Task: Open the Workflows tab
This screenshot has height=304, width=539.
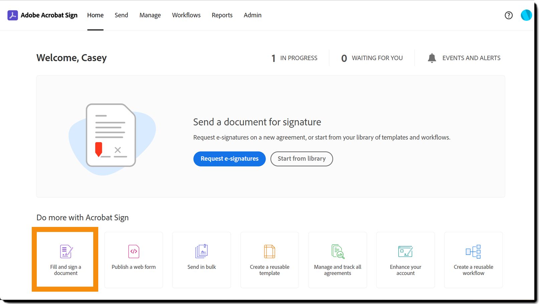Action: coord(186,15)
